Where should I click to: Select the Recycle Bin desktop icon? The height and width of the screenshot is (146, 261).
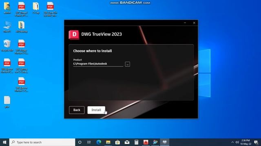point(7,45)
